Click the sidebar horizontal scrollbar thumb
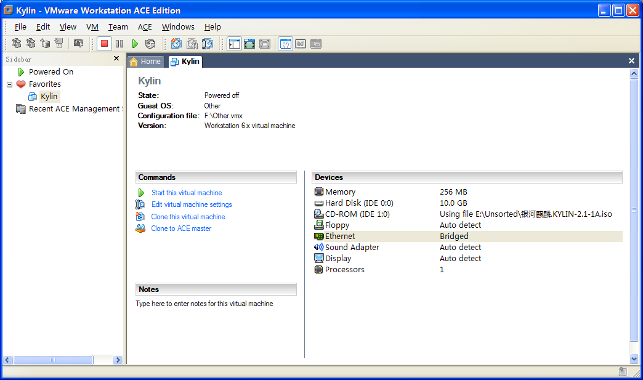 coord(53,360)
